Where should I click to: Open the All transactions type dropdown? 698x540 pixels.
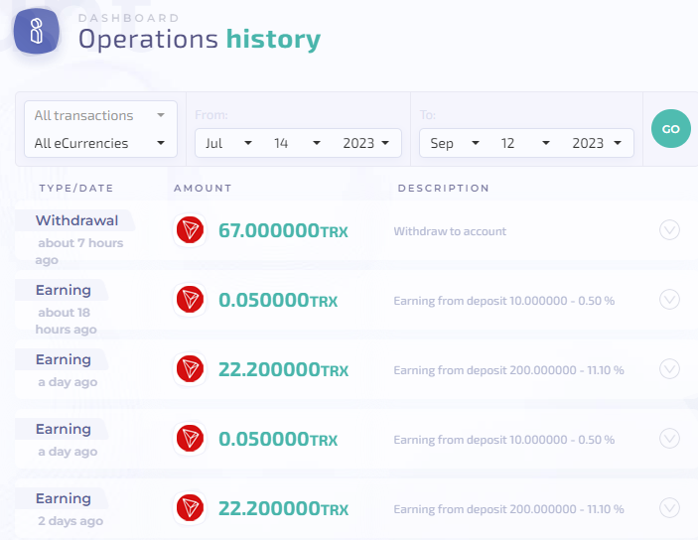99,115
